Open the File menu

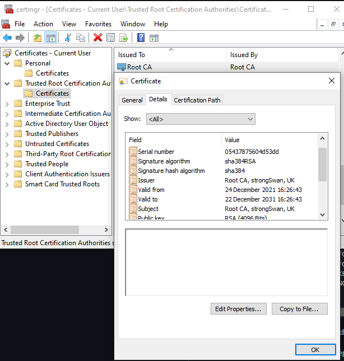[20, 24]
